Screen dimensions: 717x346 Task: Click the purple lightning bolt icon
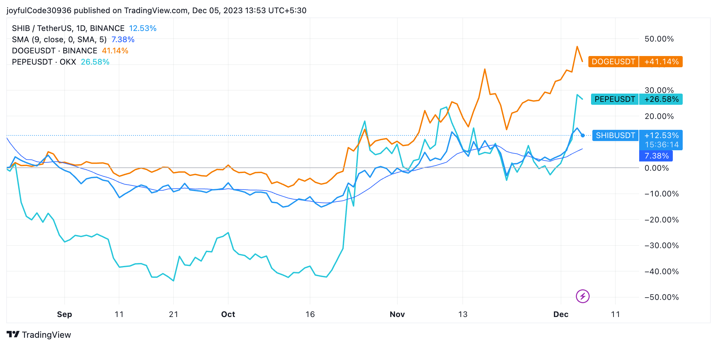click(x=582, y=296)
